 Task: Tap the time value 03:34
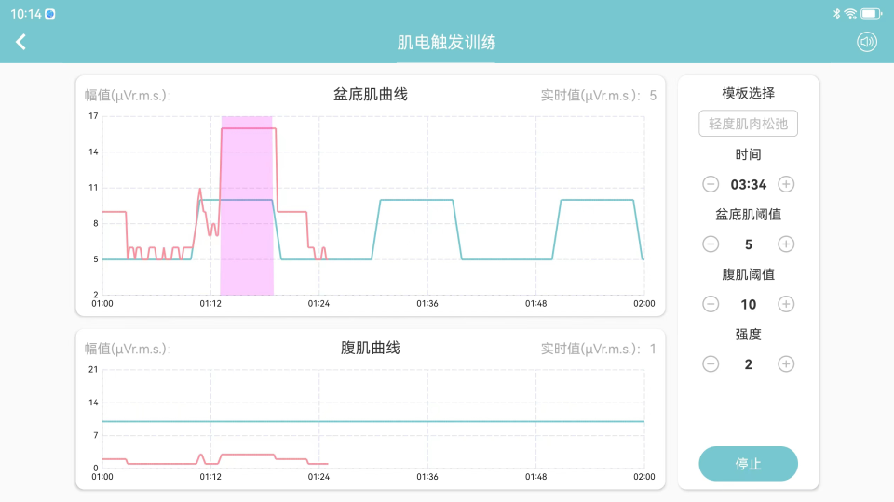point(748,184)
